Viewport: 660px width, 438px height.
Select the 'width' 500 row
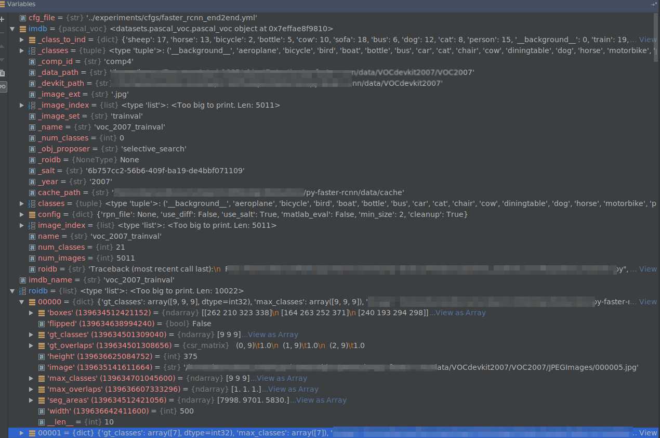point(334,411)
